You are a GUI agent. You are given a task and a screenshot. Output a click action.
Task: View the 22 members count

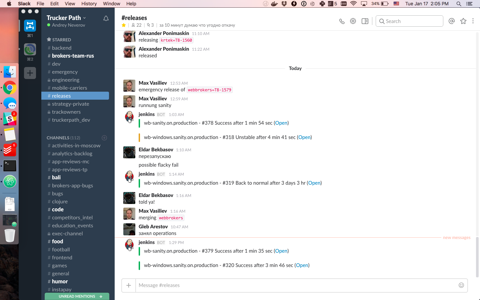point(137,25)
